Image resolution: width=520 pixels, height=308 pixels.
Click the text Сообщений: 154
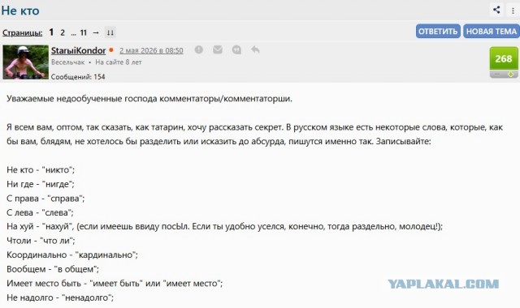[78, 77]
